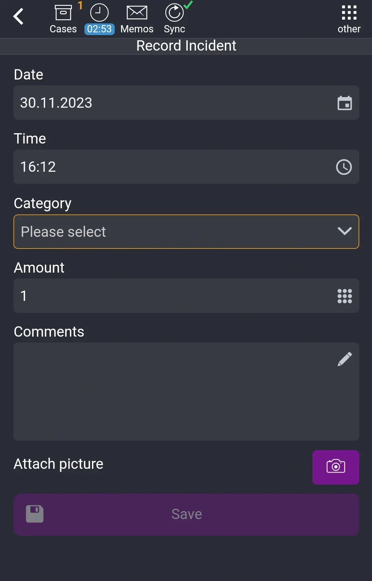Open the Category chevron arrow

click(x=345, y=231)
